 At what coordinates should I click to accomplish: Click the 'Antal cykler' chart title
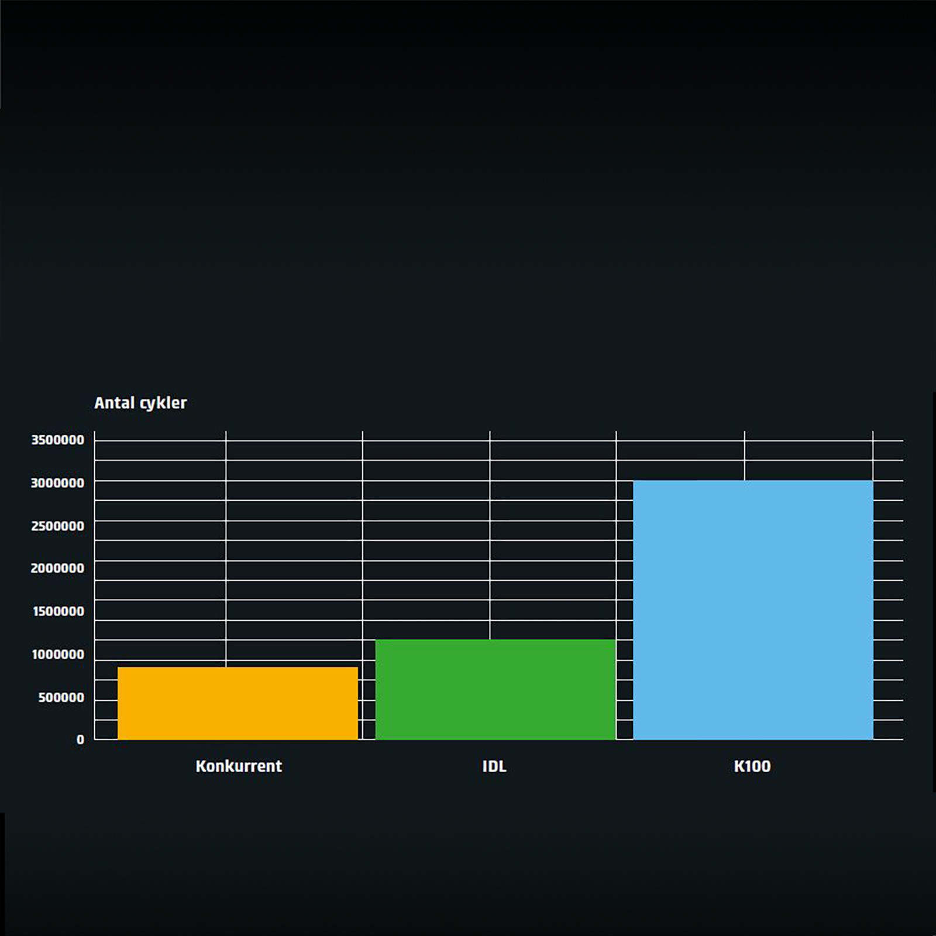[x=140, y=403]
